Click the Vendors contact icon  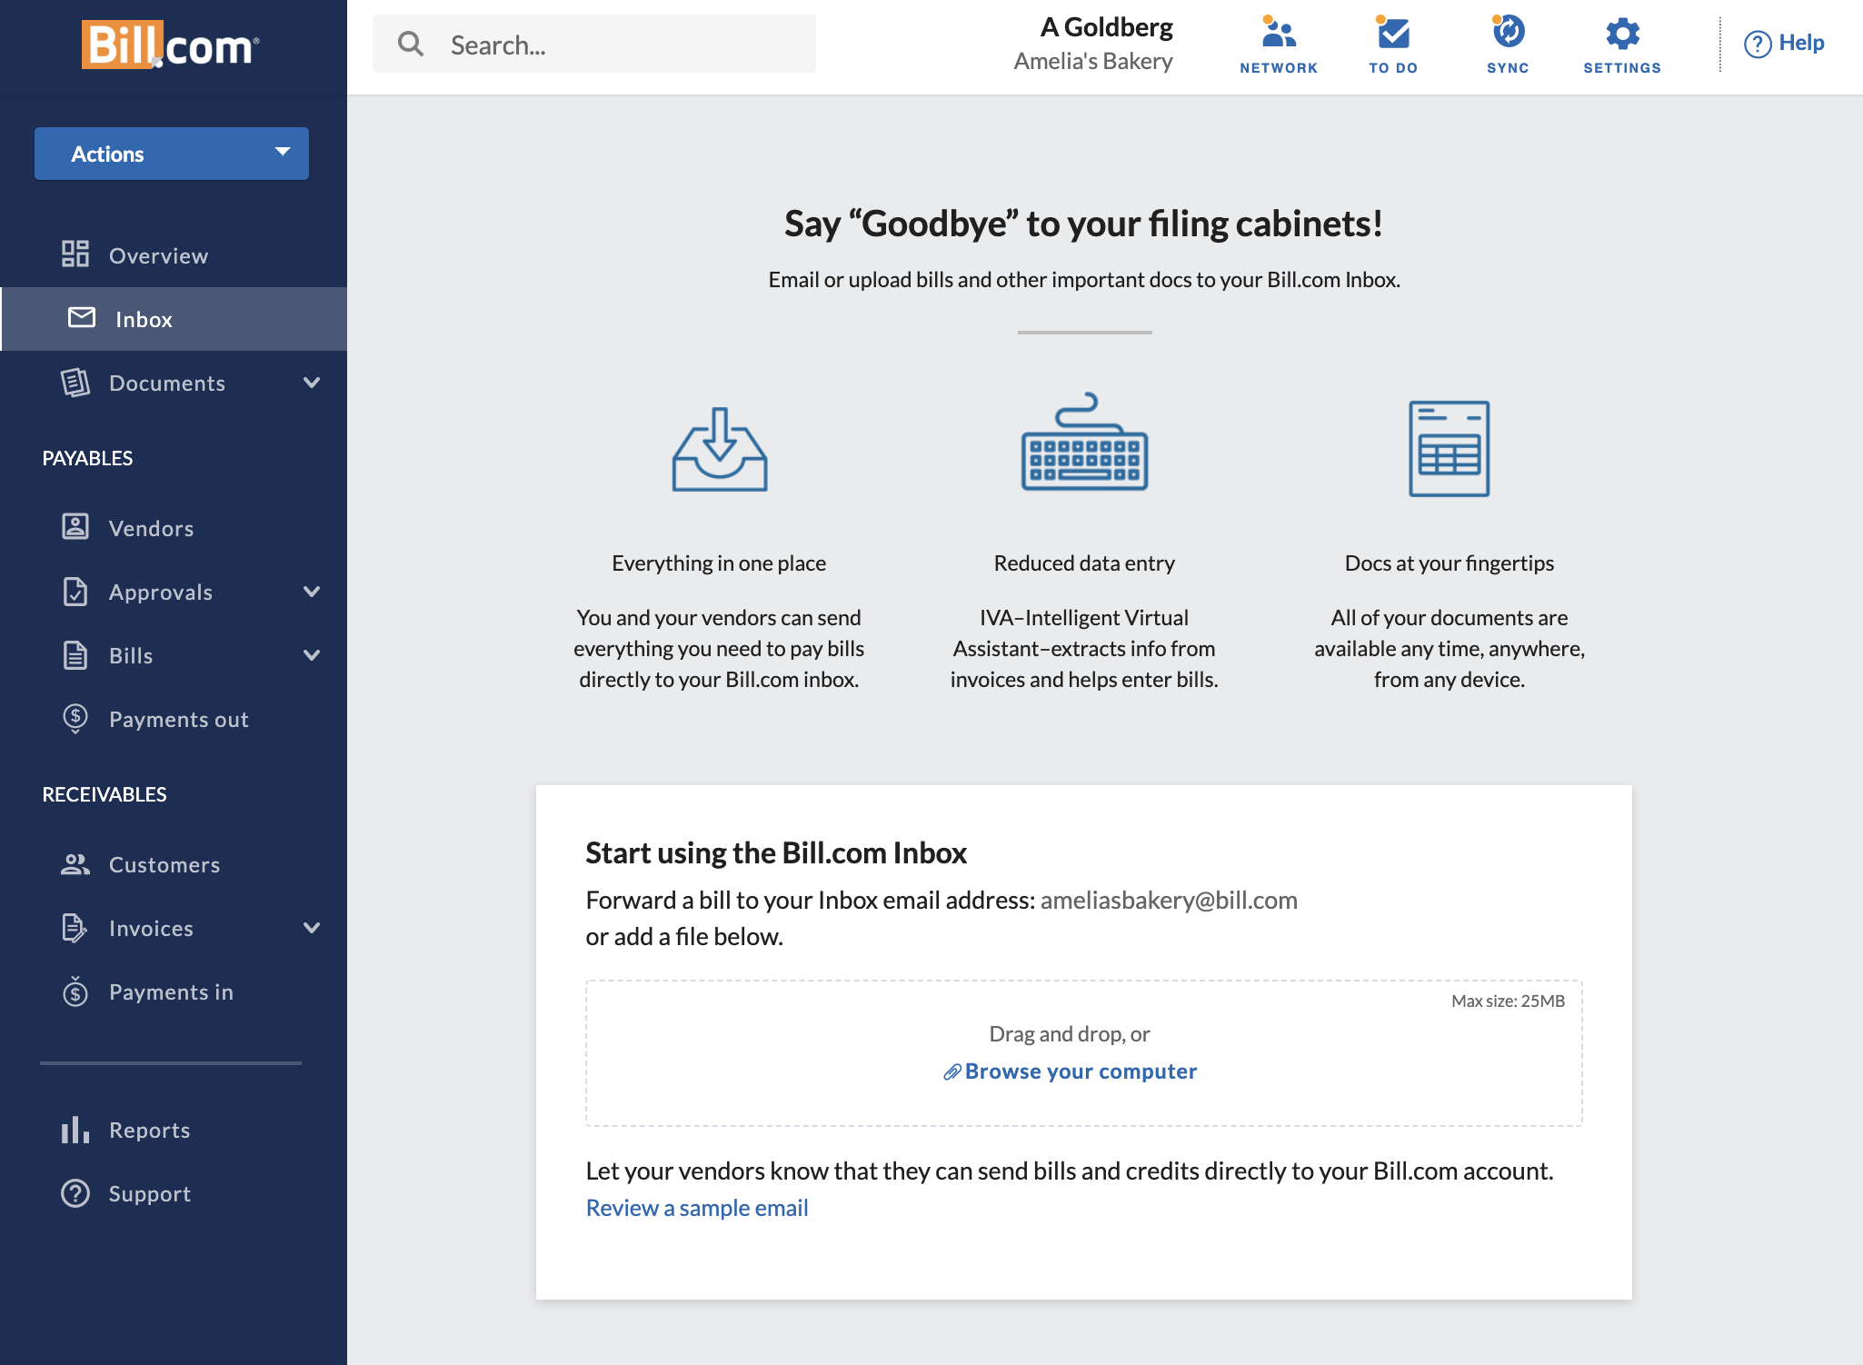(75, 526)
